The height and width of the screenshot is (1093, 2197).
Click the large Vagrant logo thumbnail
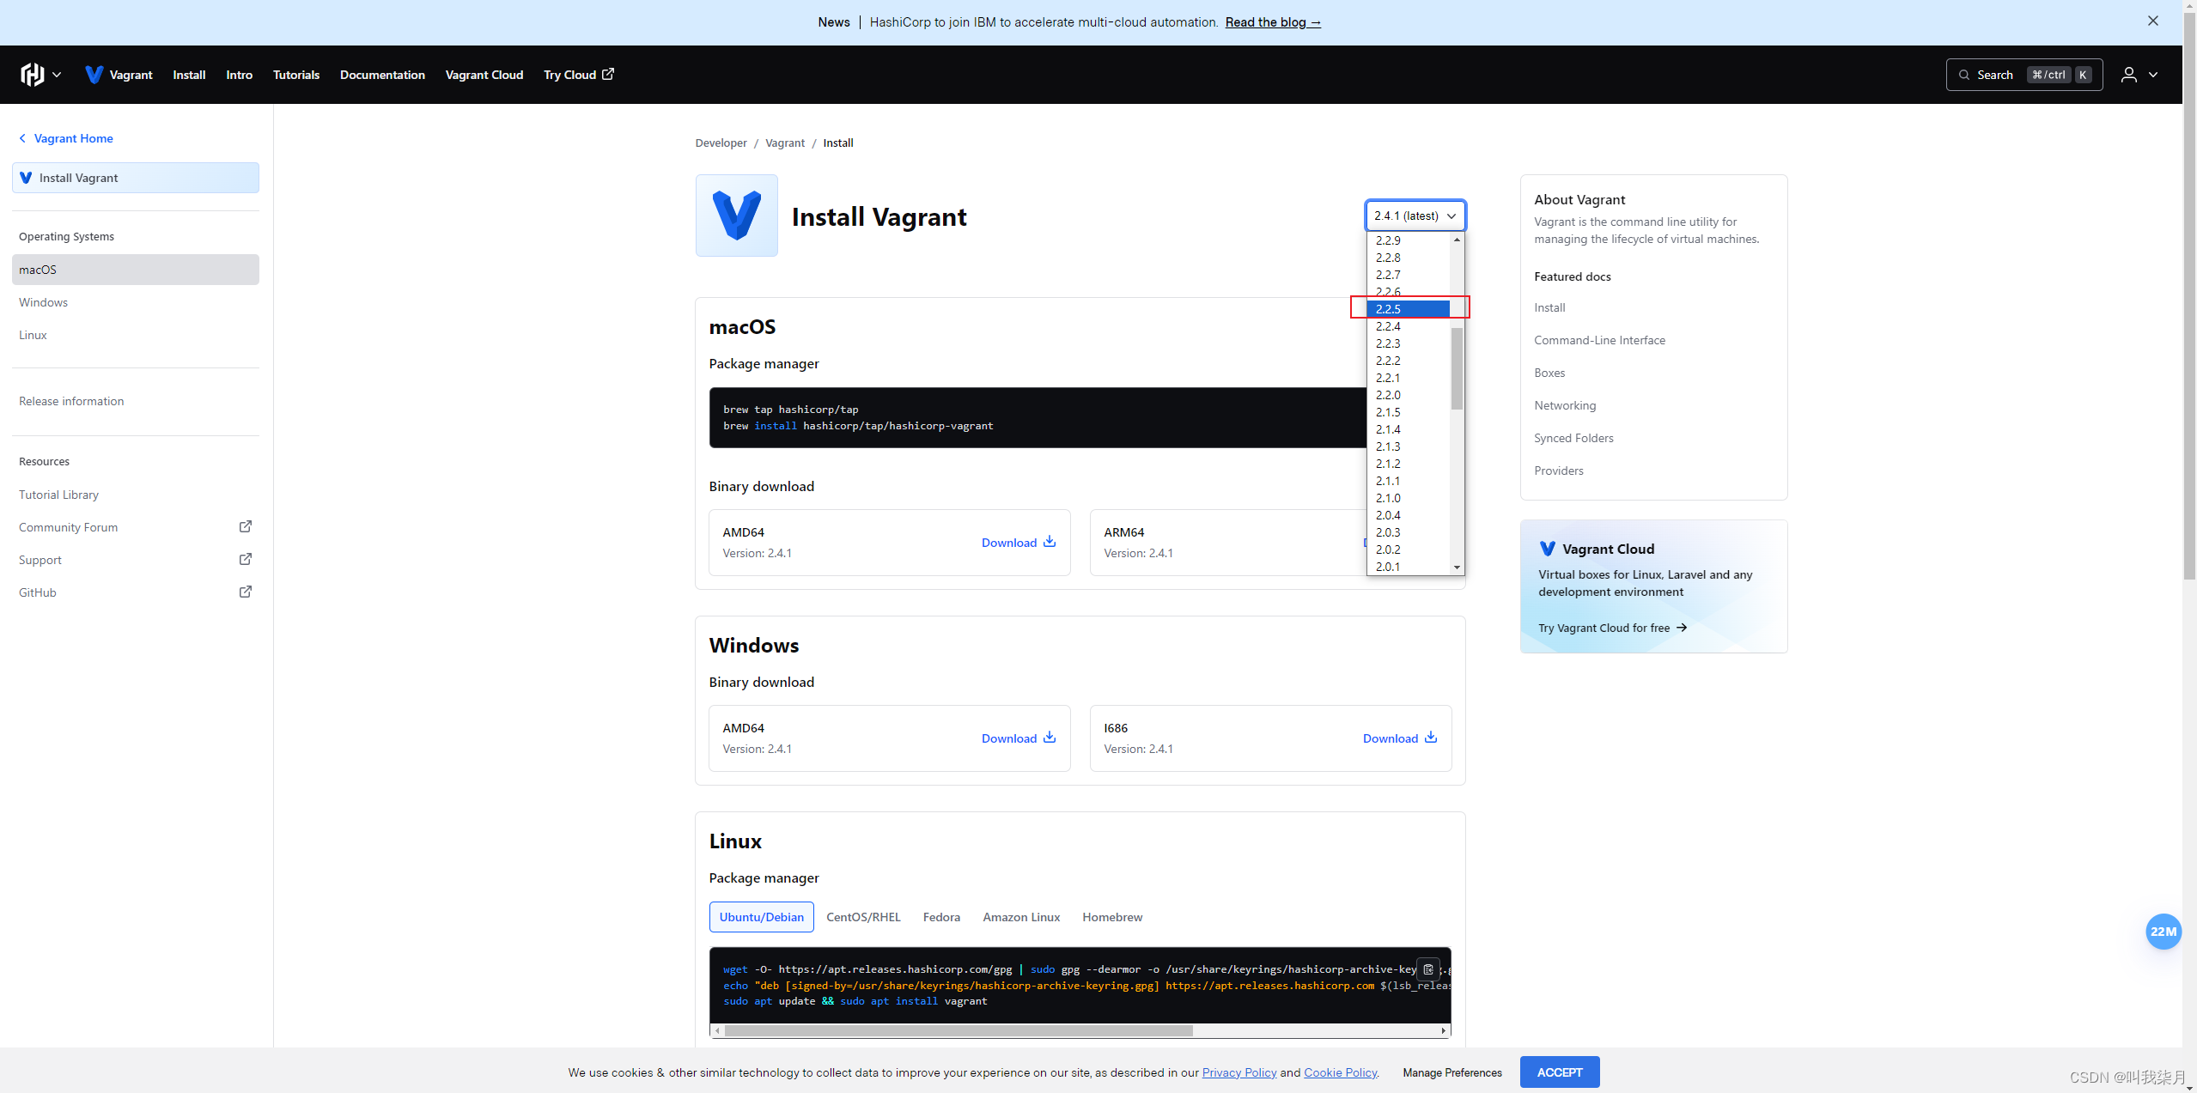737,216
